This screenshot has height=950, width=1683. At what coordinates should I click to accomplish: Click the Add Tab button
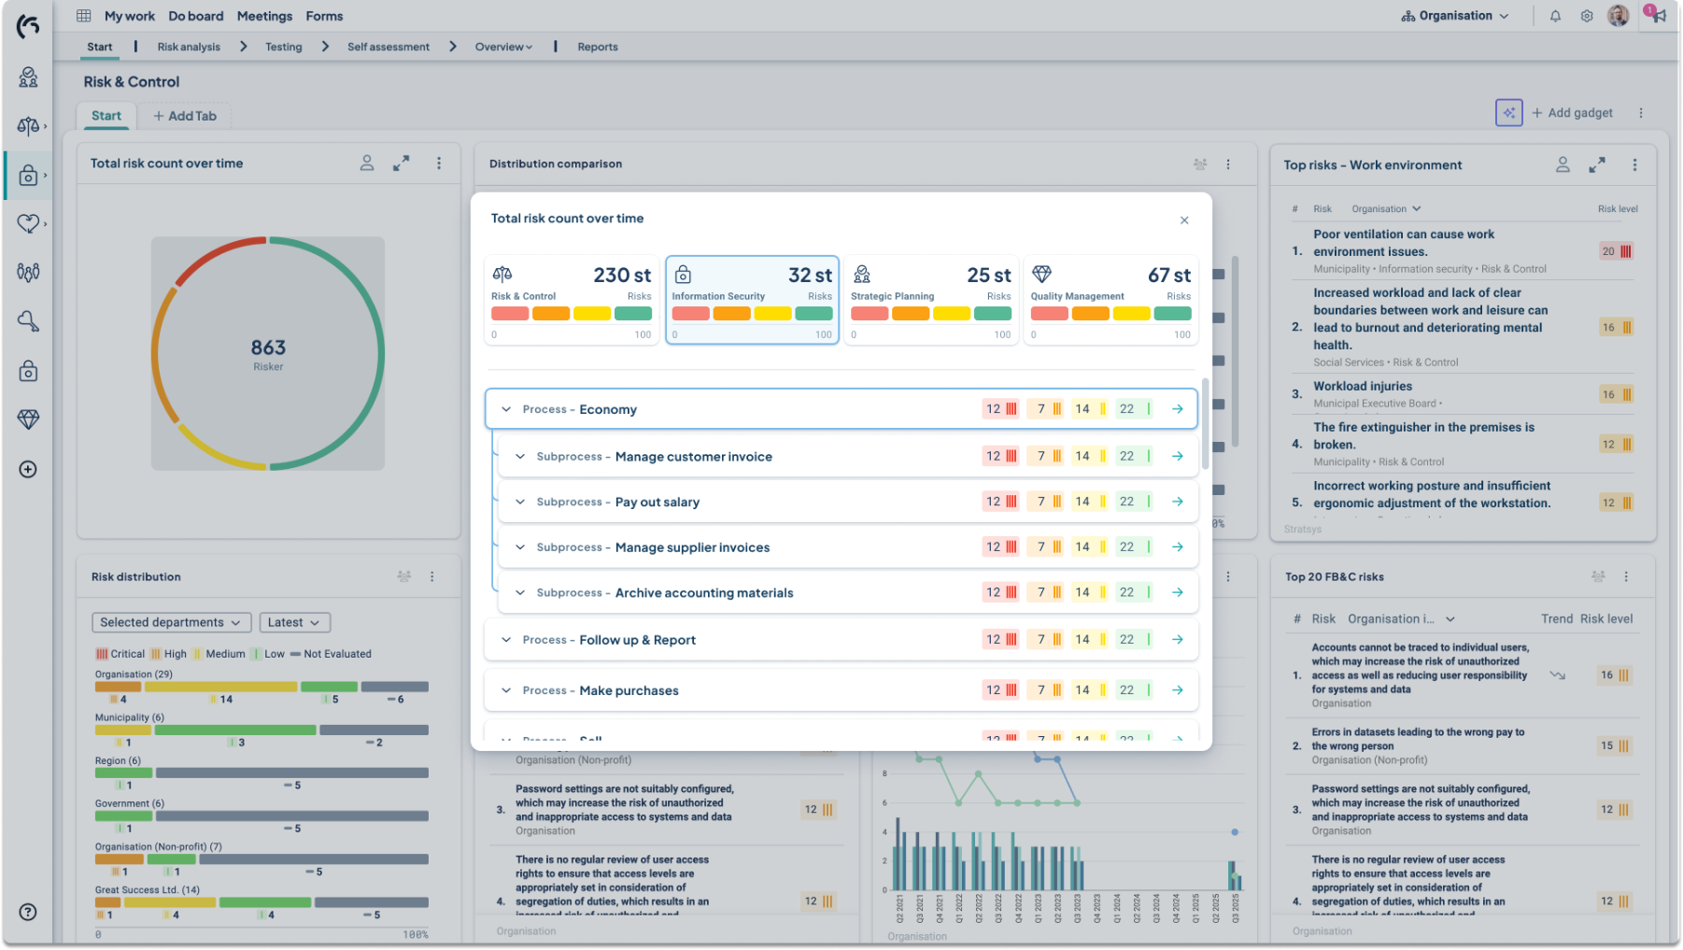point(185,116)
